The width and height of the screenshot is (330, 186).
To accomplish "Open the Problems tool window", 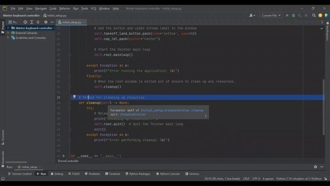I will (x=92, y=174).
